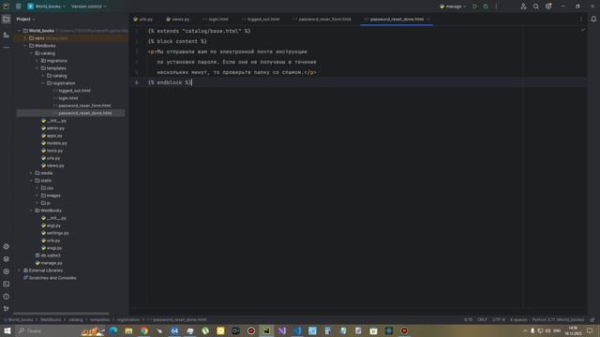Open Microsoft Edge from the taskbar
Screen dimensions: 600x337
(x=113, y=330)
